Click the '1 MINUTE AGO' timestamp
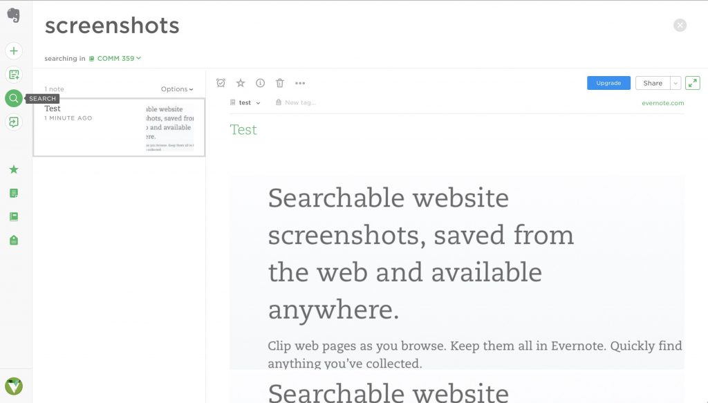 point(68,118)
